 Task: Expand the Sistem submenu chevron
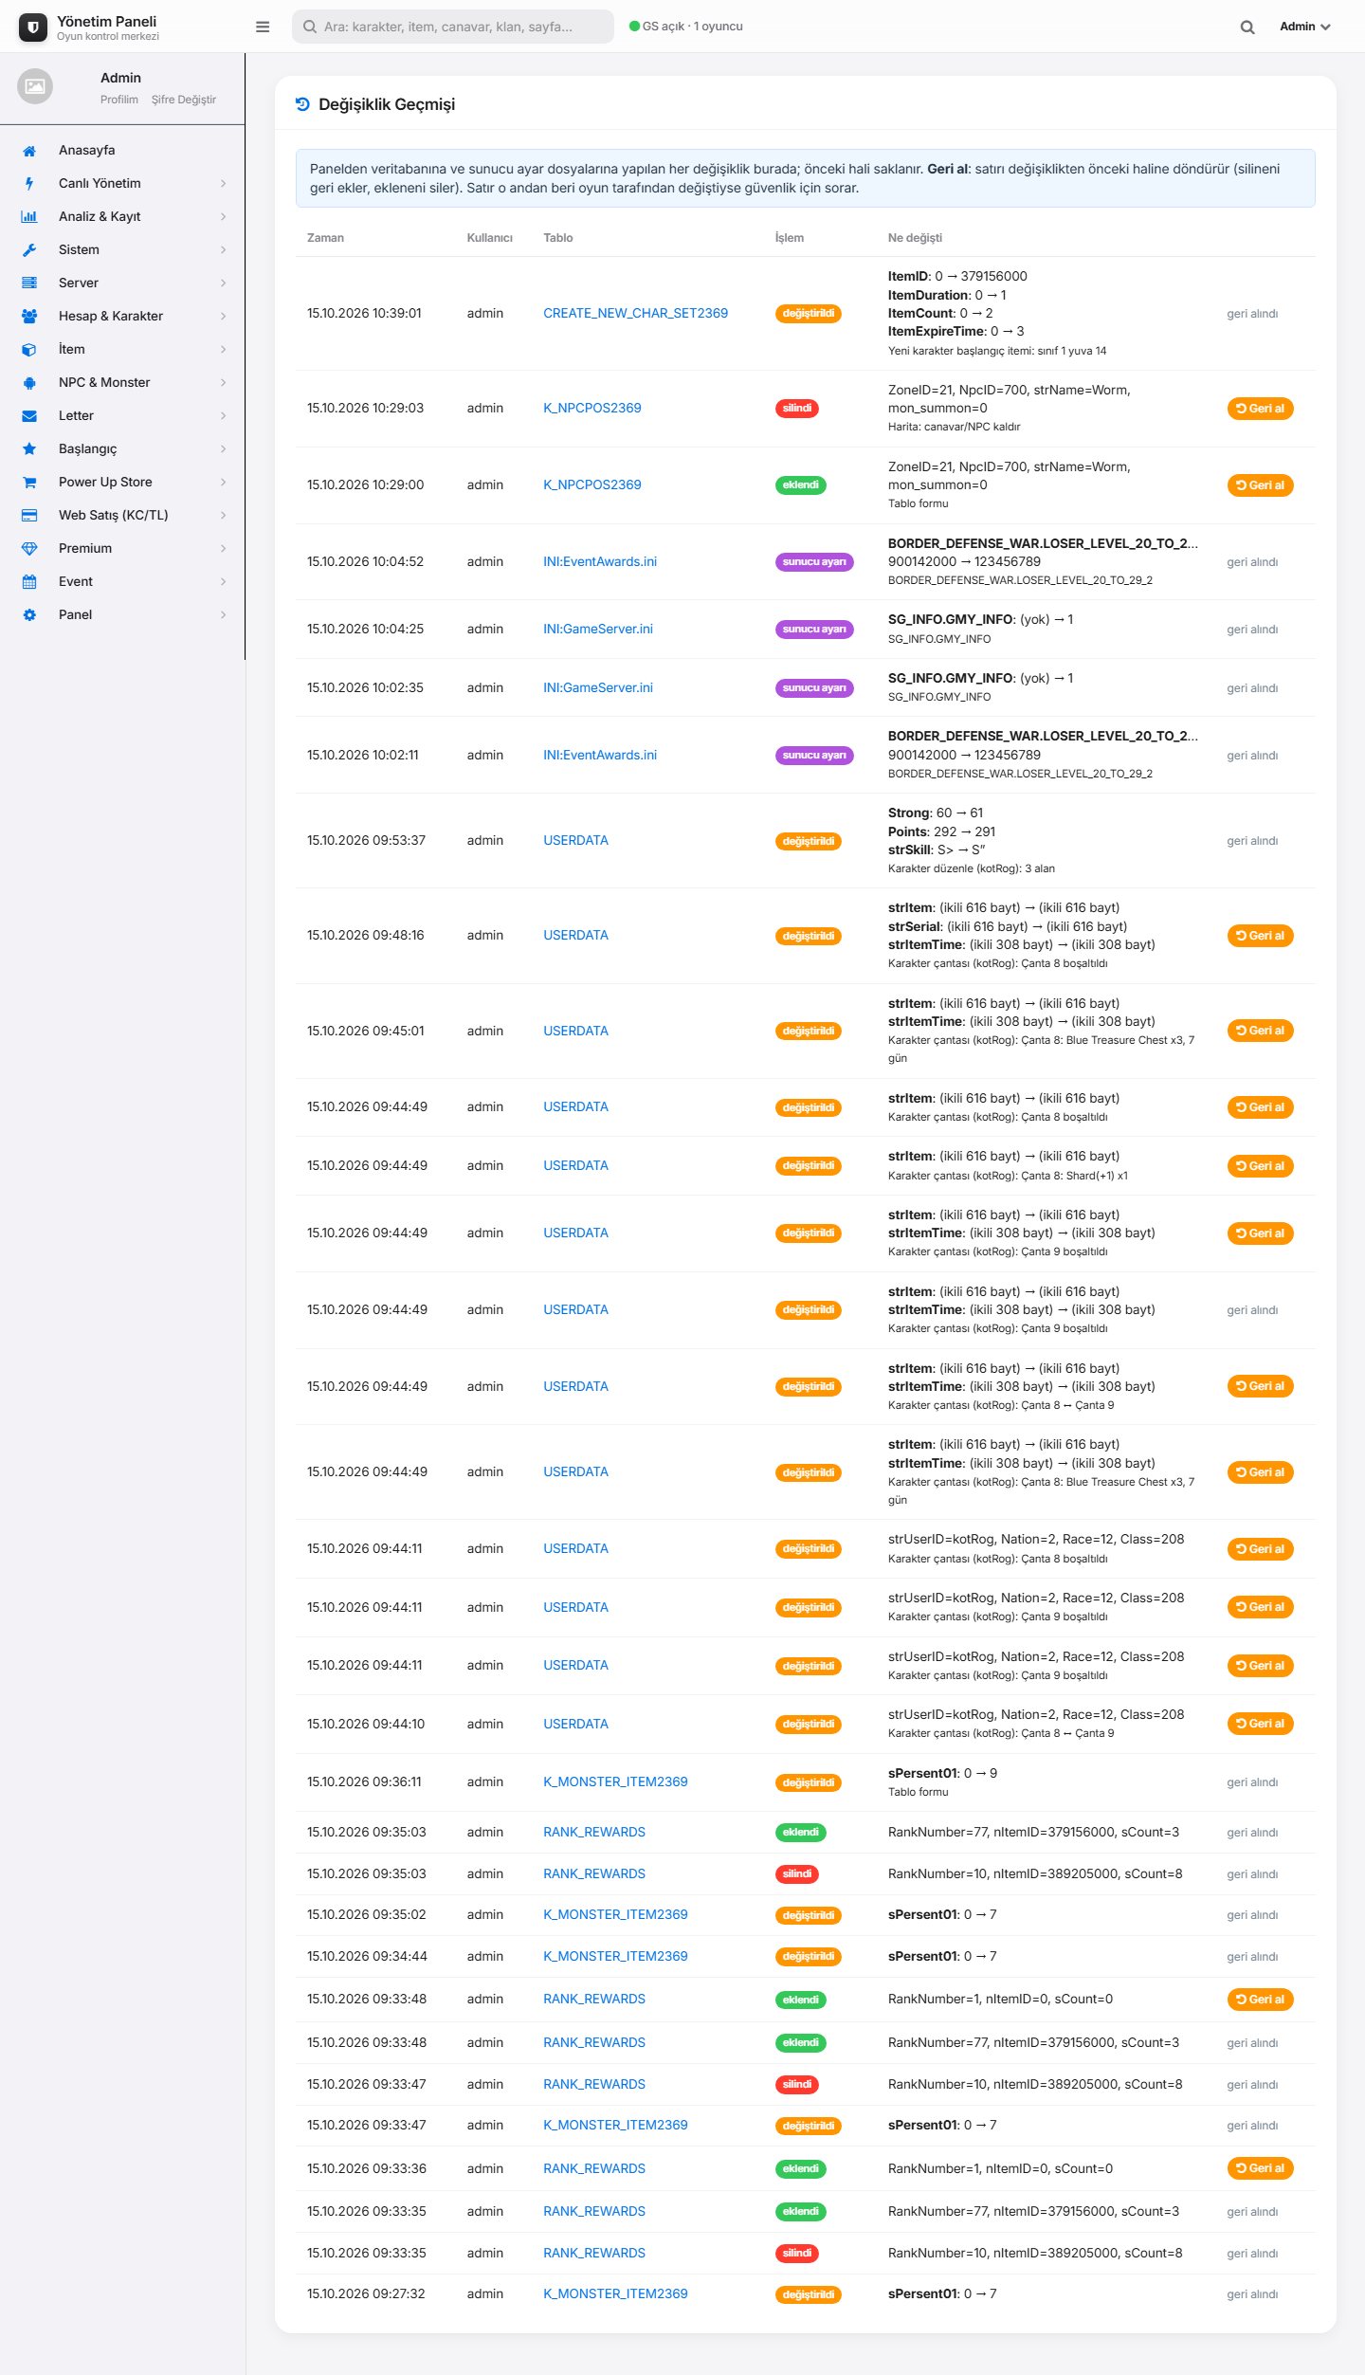[224, 250]
